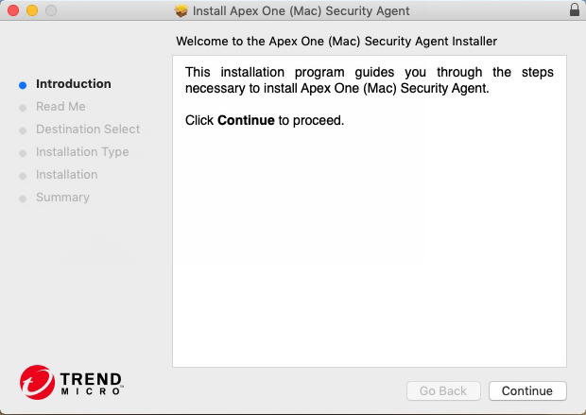Click the gray bullet beside Destination Select
Image resolution: width=586 pixels, height=415 pixels.
point(23,130)
